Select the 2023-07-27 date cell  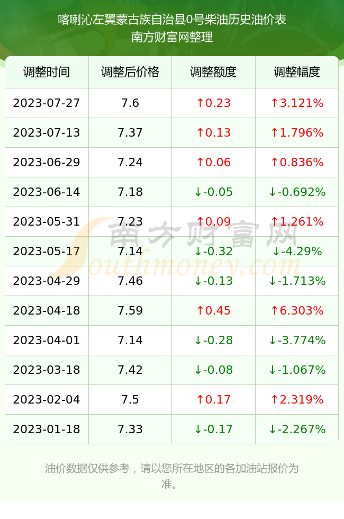coord(47,103)
